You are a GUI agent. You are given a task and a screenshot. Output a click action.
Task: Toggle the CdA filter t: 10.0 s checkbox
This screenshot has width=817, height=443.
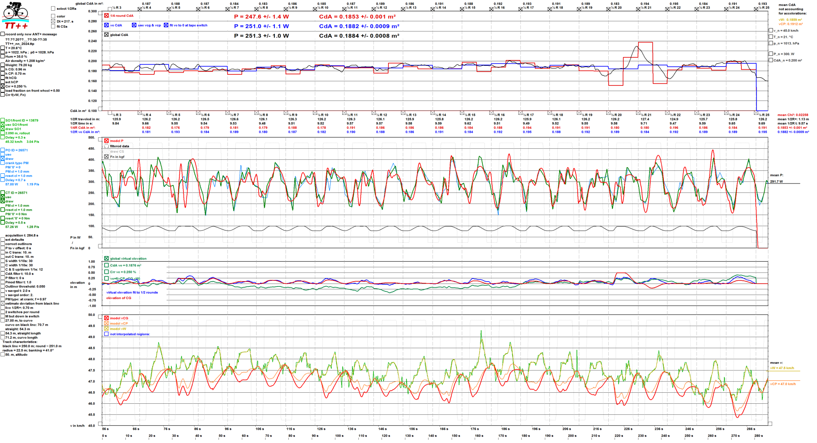[2, 274]
